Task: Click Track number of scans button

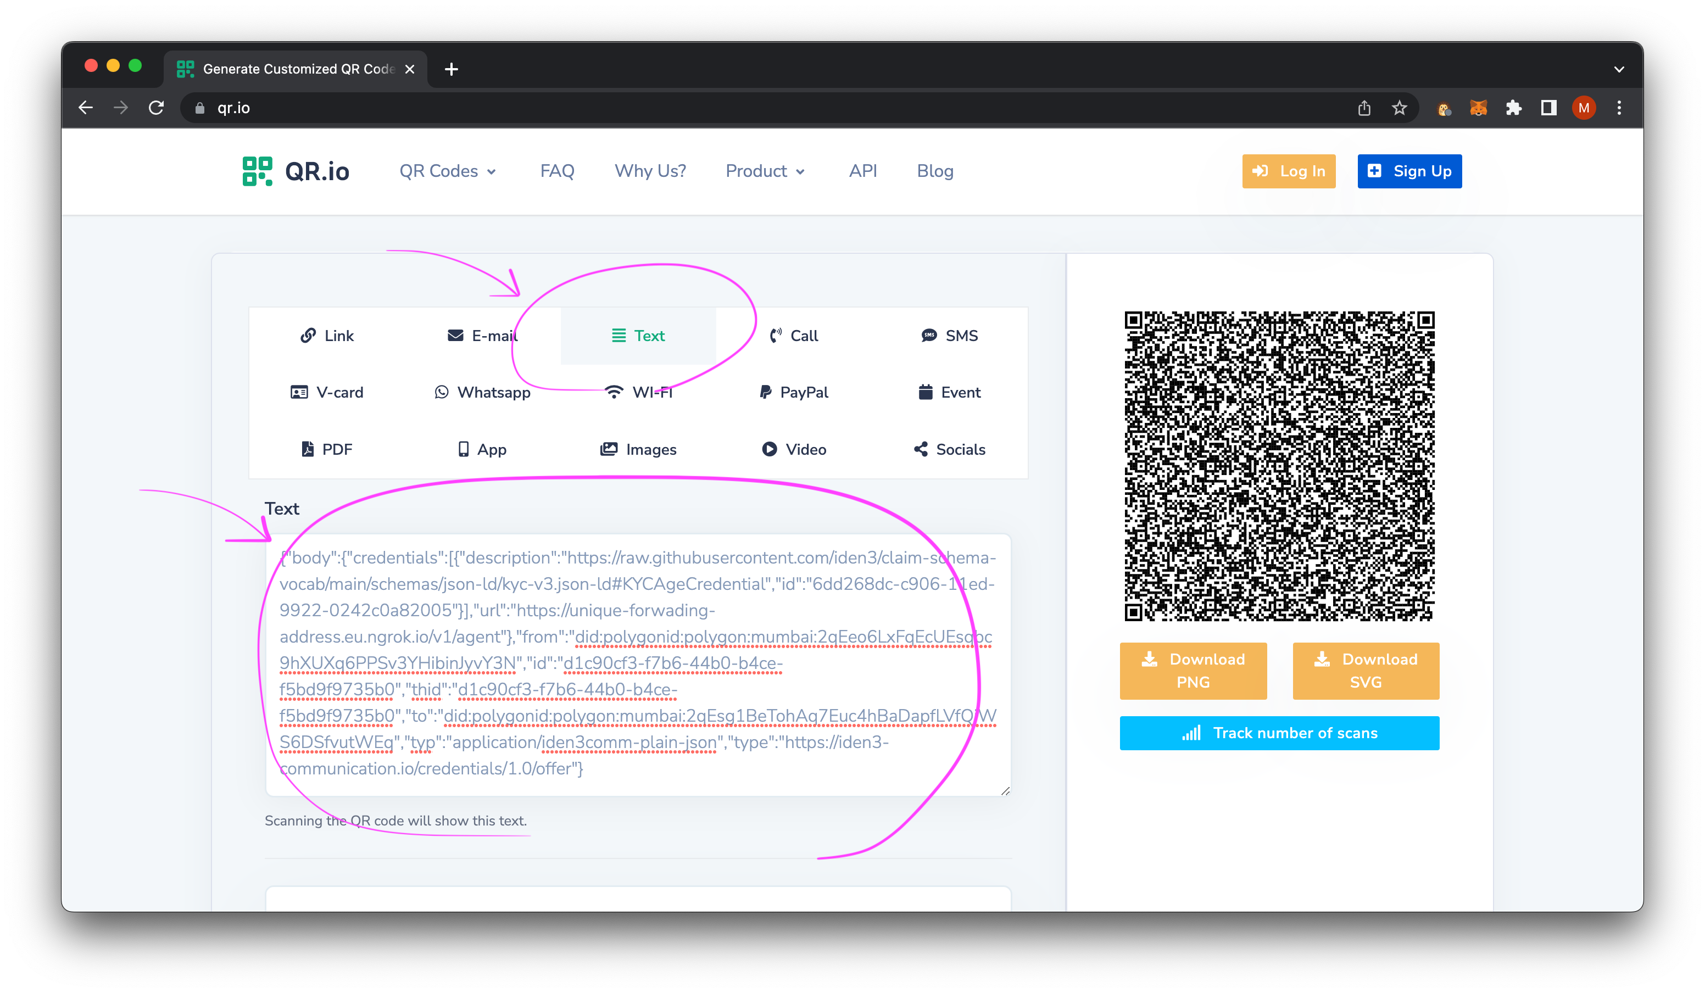Action: [1279, 733]
